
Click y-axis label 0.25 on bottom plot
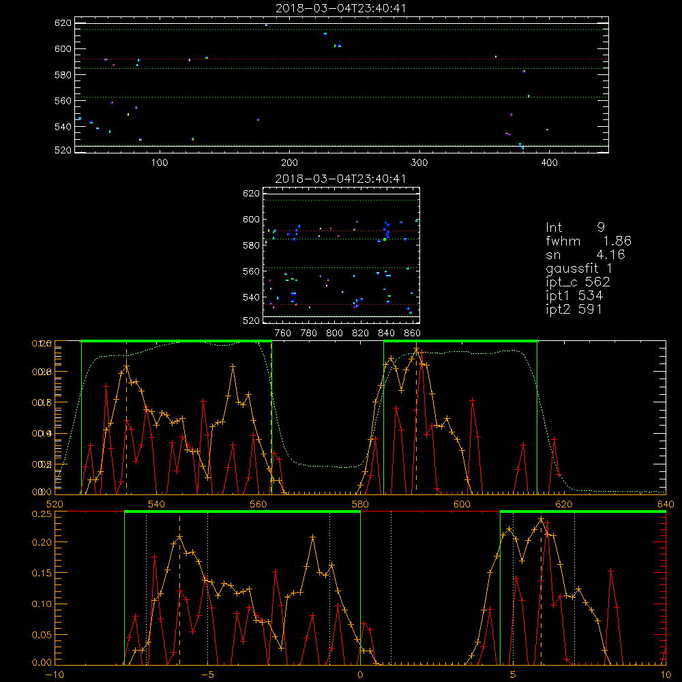click(x=42, y=514)
